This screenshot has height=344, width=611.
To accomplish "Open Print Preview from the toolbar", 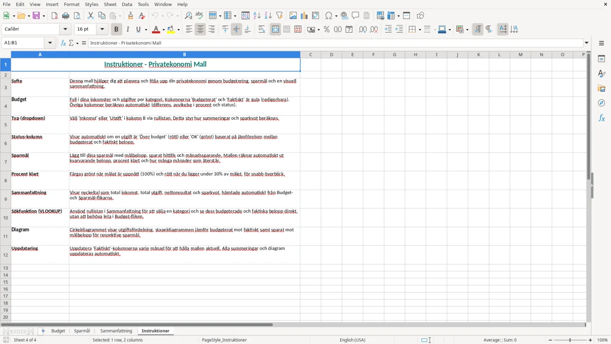I will (x=77, y=16).
